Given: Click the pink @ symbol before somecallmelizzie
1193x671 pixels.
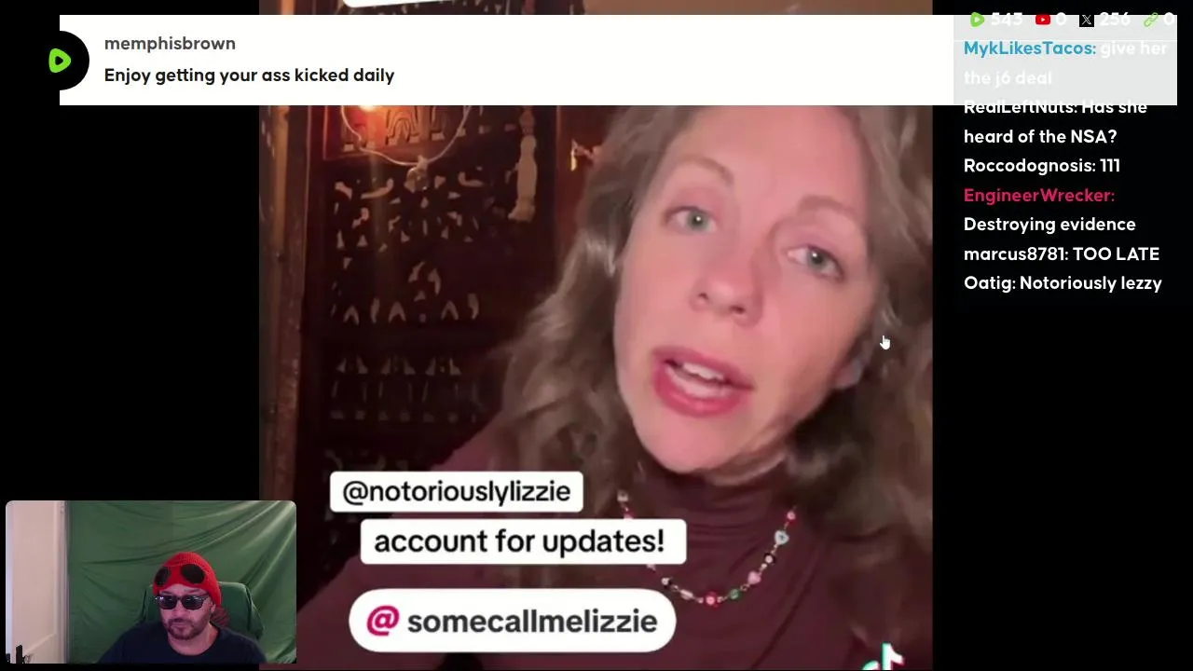Looking at the screenshot, I should click(x=382, y=621).
